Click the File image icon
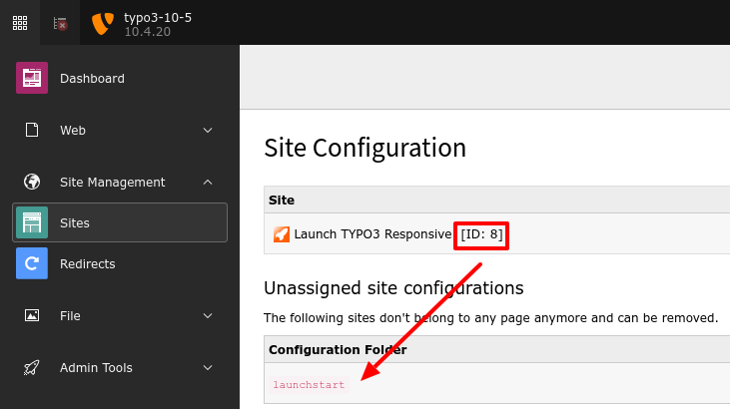730x409 pixels. coord(32,315)
